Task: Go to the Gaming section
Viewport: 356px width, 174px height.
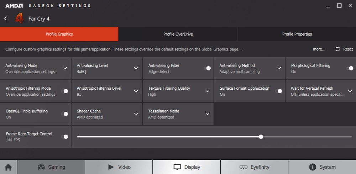Action: pos(51,167)
